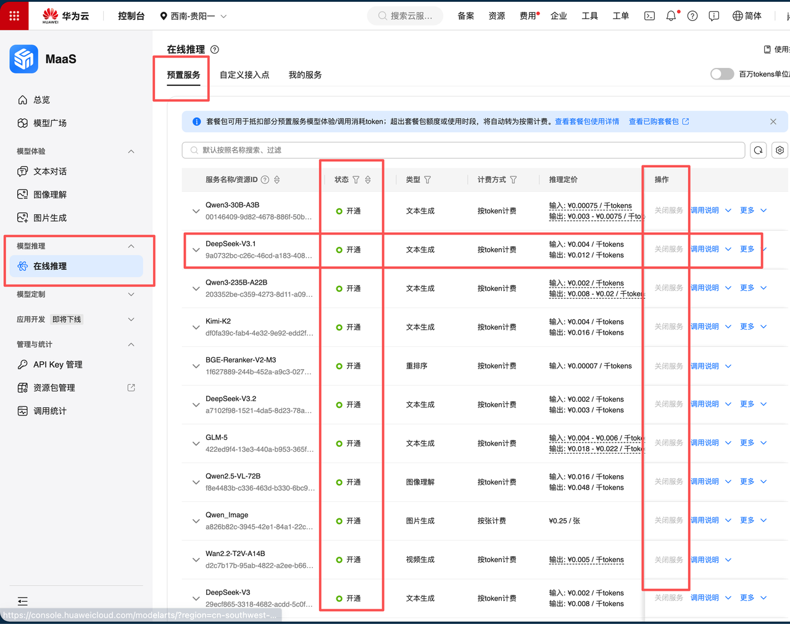Collapse the 模型推理 sidebar section
790x624 pixels.
coord(131,246)
